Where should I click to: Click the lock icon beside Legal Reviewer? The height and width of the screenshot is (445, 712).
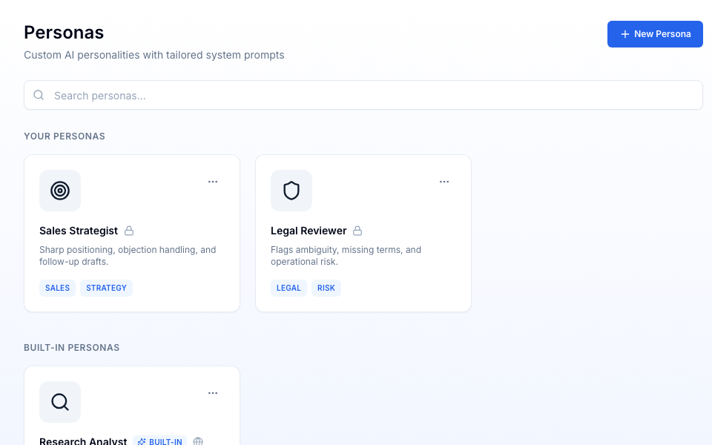tap(357, 231)
